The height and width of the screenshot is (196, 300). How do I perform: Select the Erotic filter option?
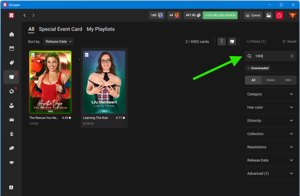pyautogui.click(x=271, y=80)
